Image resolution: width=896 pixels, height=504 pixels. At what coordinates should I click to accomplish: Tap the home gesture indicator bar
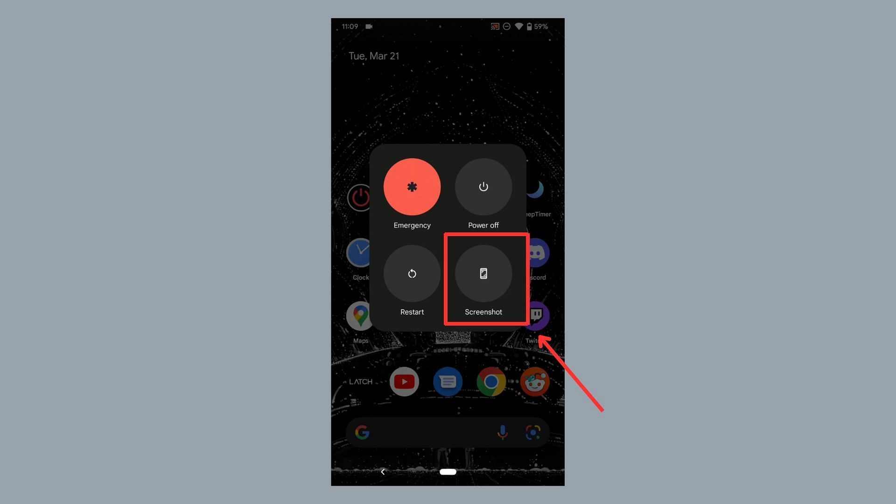tap(448, 472)
